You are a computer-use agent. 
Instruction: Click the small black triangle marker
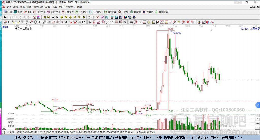coord(211,30)
